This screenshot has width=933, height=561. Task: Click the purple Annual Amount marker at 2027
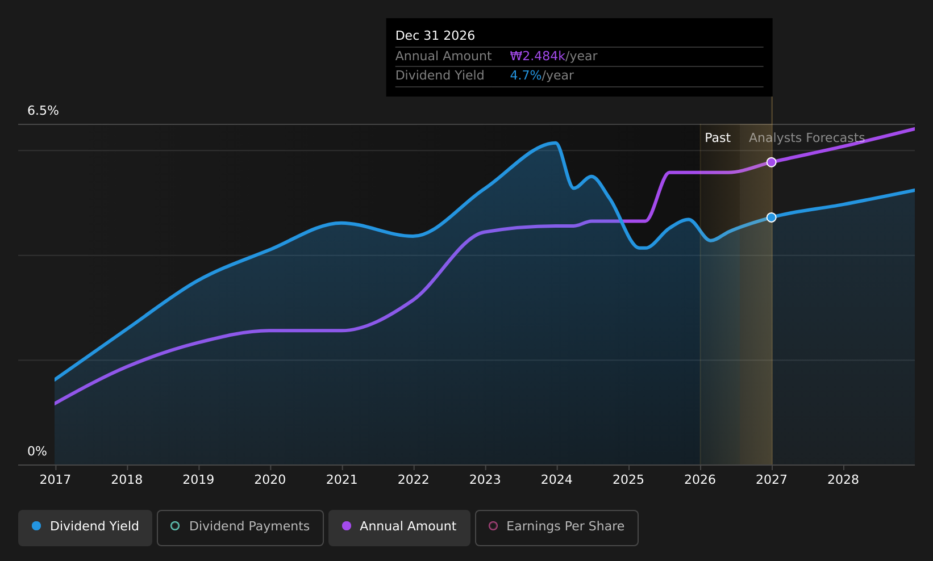point(771,162)
